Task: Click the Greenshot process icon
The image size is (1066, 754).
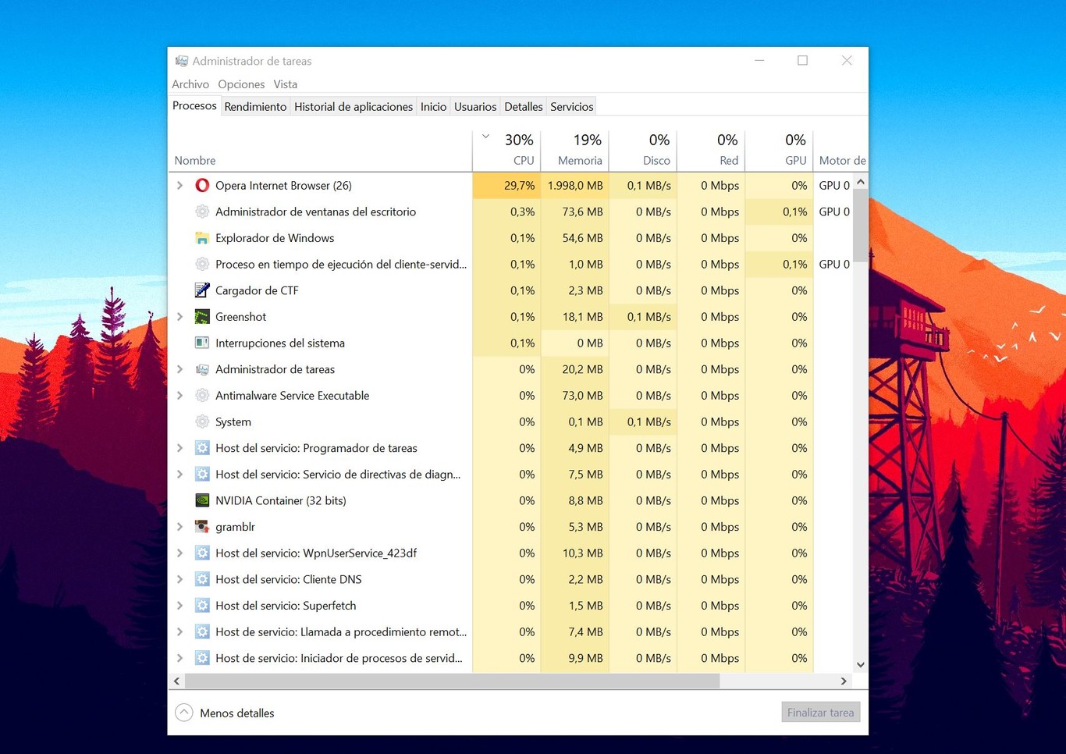Action: tap(202, 317)
